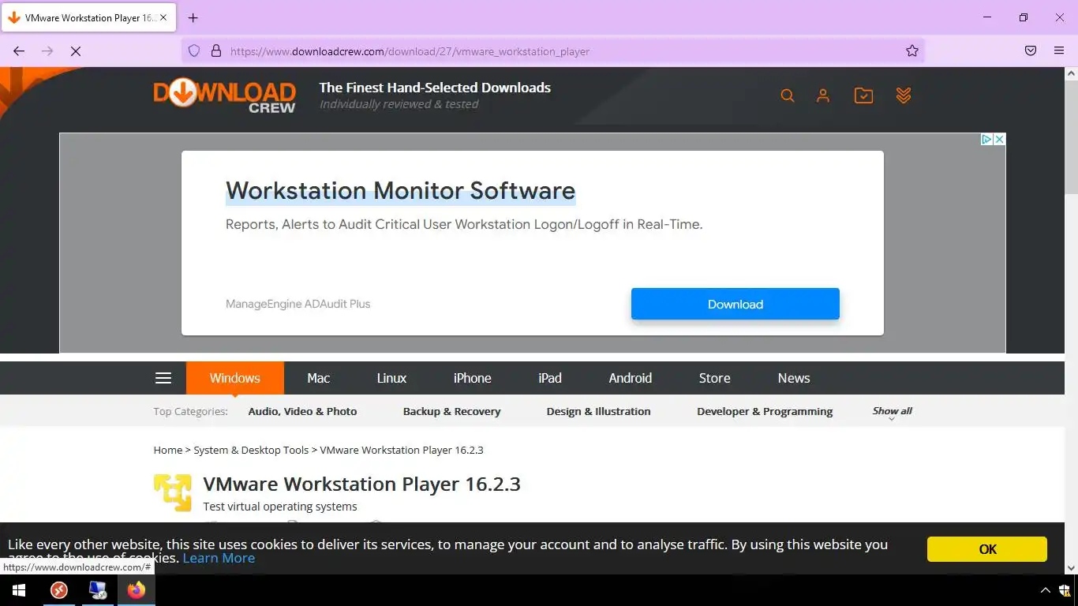This screenshot has height=606, width=1078.
Task: Select the iPhone platform tab
Action: point(473,378)
